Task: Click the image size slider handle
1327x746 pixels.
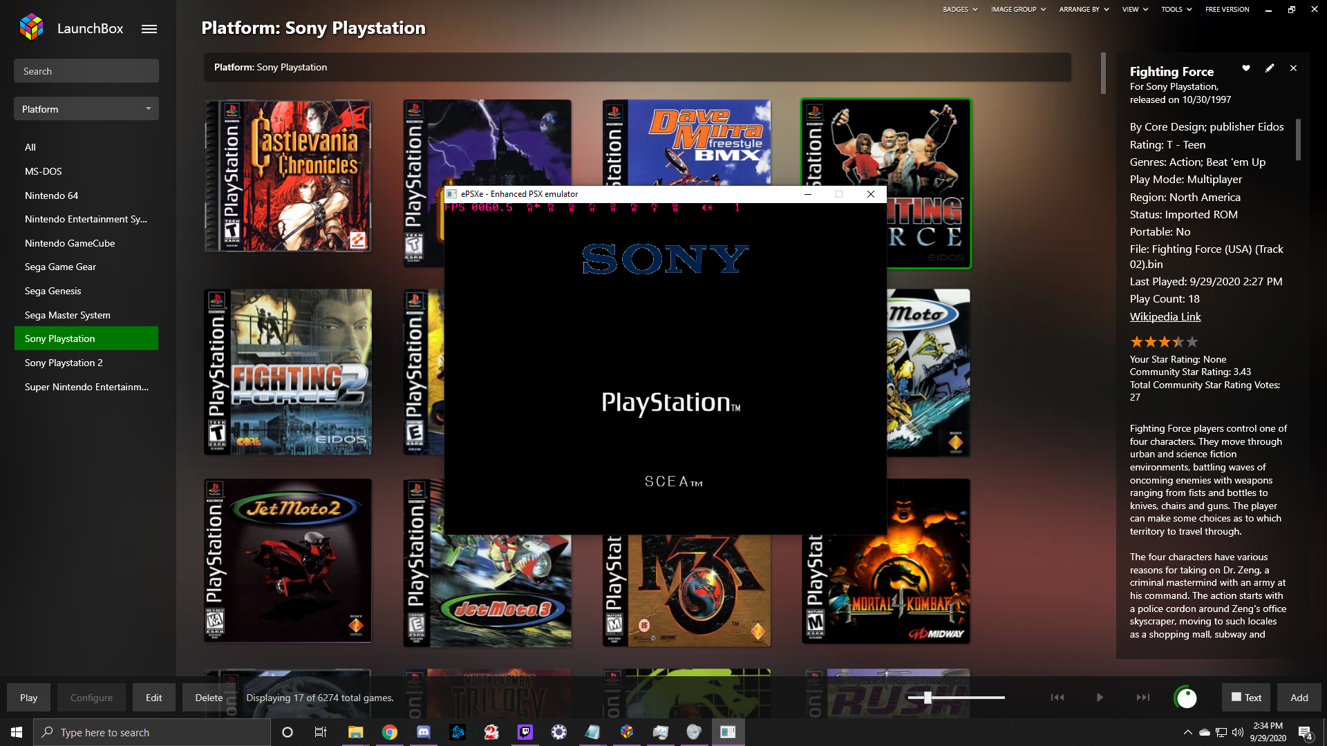Action: click(928, 698)
